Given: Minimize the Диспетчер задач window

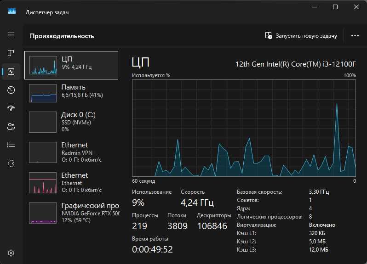Looking at the screenshot, I should [x=315, y=7].
